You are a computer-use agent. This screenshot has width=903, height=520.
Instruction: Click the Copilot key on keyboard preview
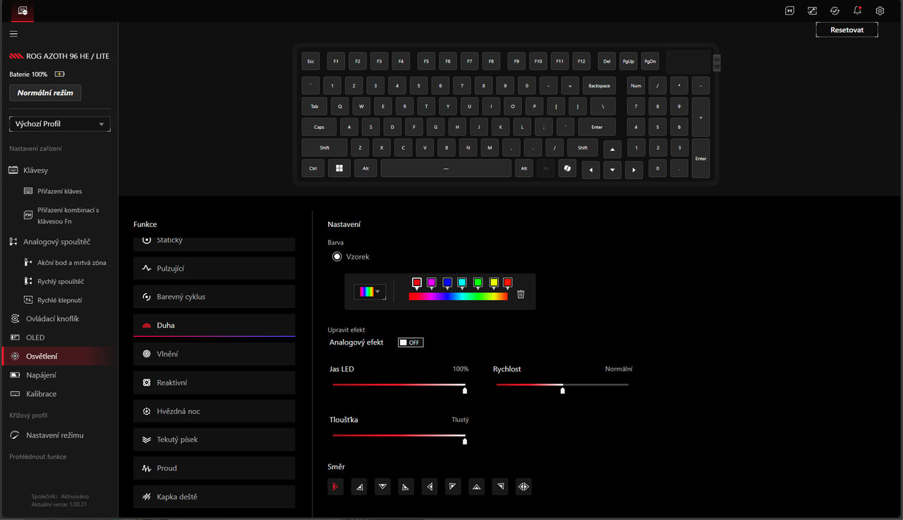click(566, 168)
